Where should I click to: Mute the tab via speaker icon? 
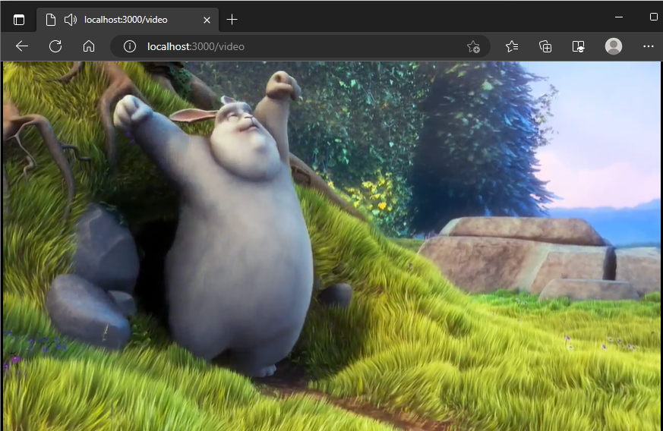click(x=70, y=20)
